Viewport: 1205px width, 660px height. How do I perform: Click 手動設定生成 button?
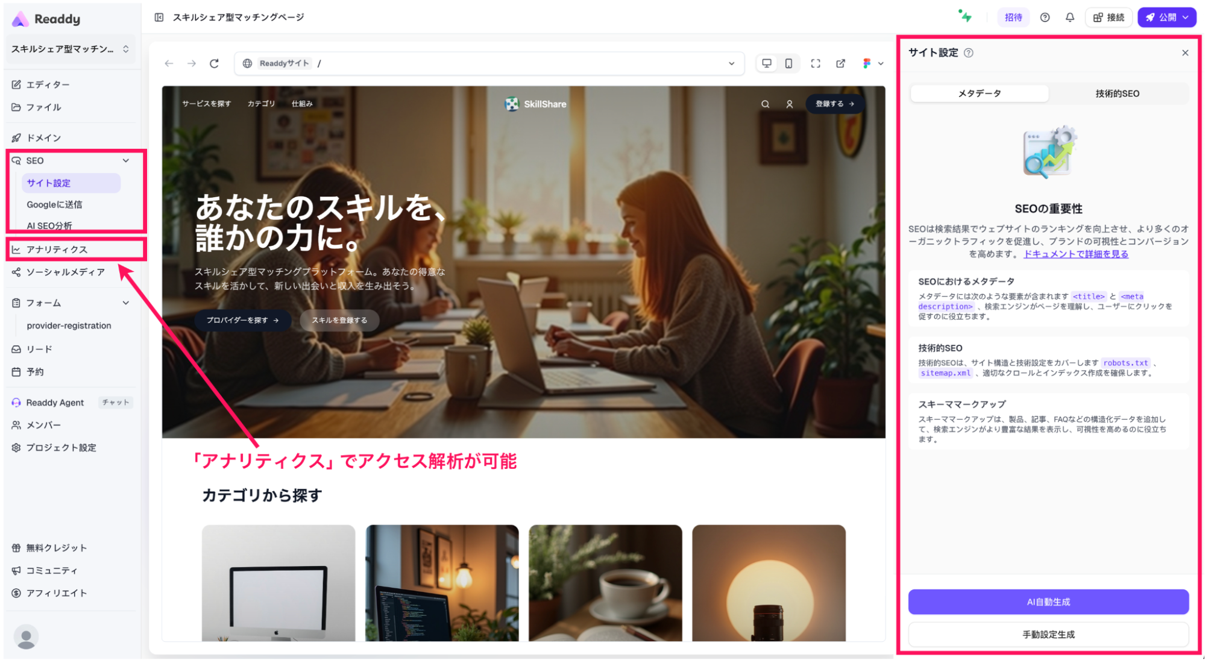point(1048,634)
